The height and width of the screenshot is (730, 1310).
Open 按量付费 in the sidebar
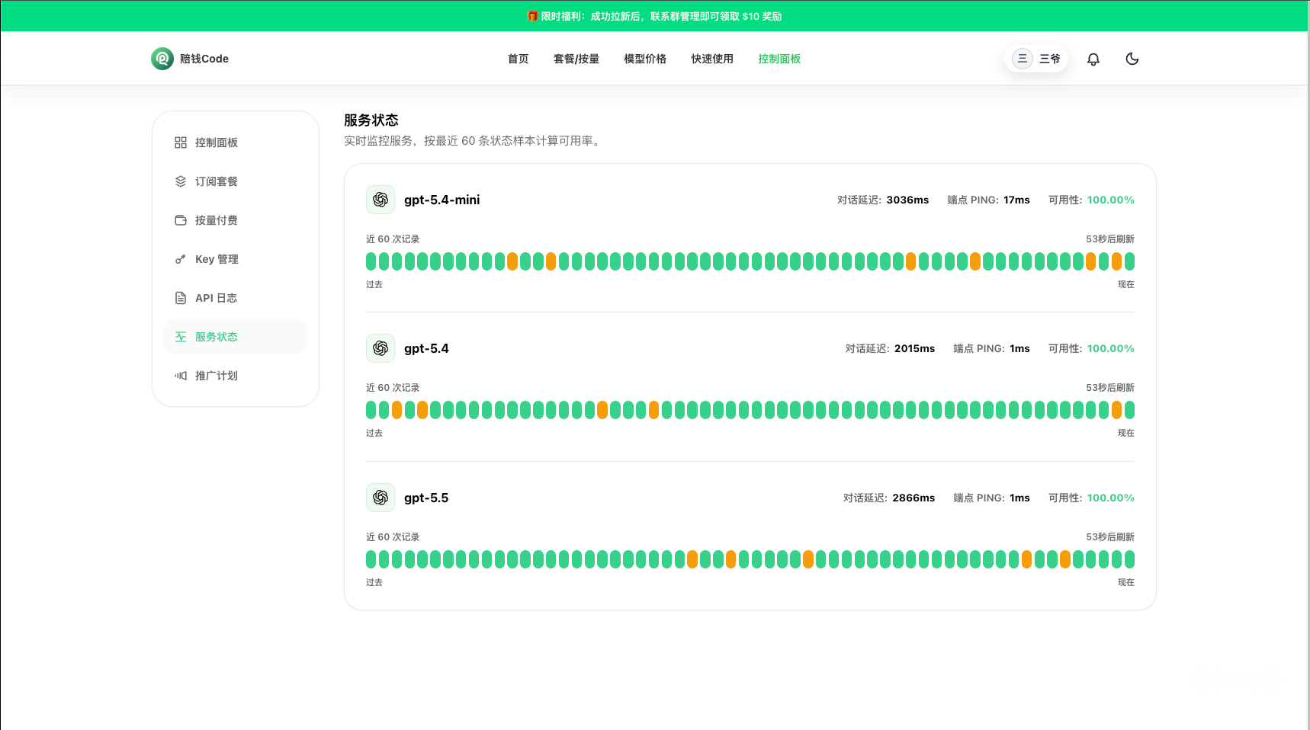236,220
